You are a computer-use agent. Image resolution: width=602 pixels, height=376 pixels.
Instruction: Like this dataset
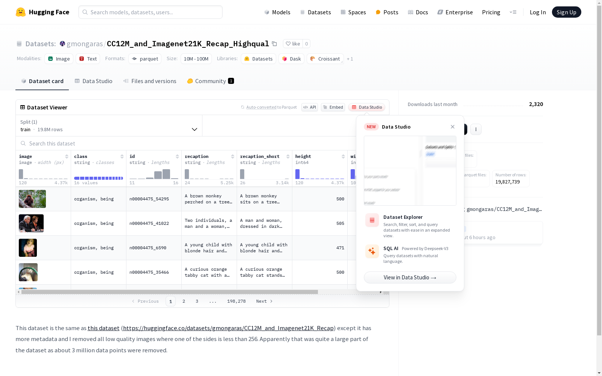(293, 44)
